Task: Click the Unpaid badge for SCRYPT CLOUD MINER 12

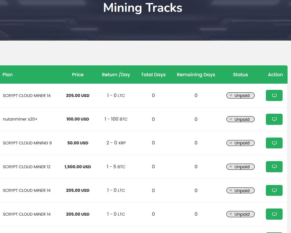Action: pos(240,167)
